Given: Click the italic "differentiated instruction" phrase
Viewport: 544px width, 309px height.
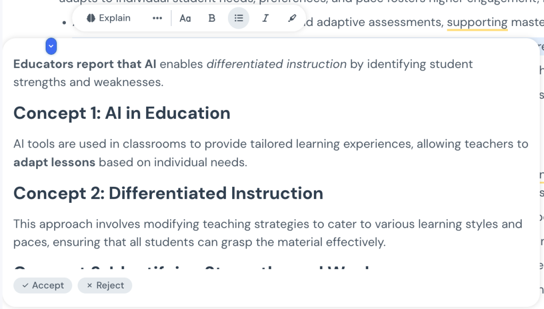Looking at the screenshot, I should [276, 64].
